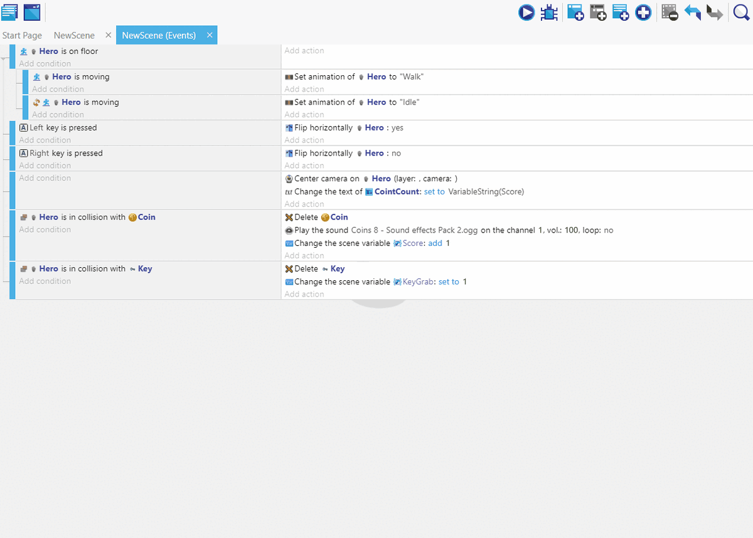The height and width of the screenshot is (538, 753).
Task: Close the NewScene tab
Action: (x=109, y=35)
